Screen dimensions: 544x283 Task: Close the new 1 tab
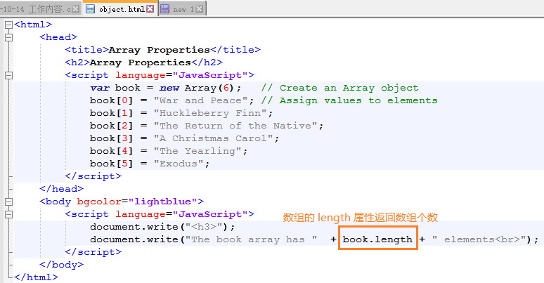[199, 9]
